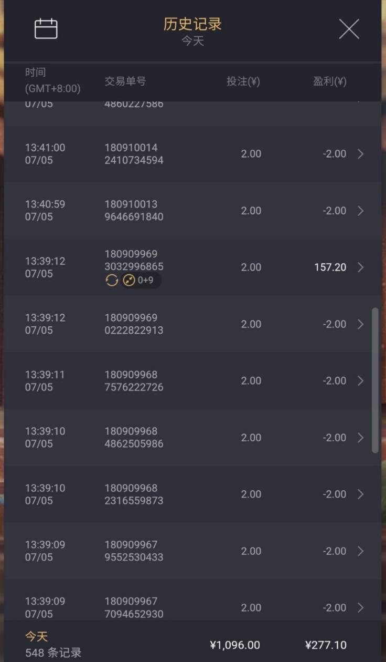Expand chevron for 13:39:11 record
Screen dimensions: 386x662
point(360,381)
